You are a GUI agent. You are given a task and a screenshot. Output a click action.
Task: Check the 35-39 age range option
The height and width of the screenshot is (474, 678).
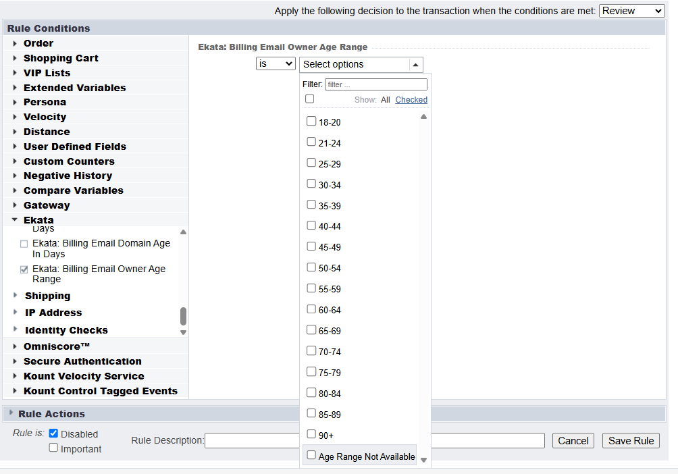(311, 204)
